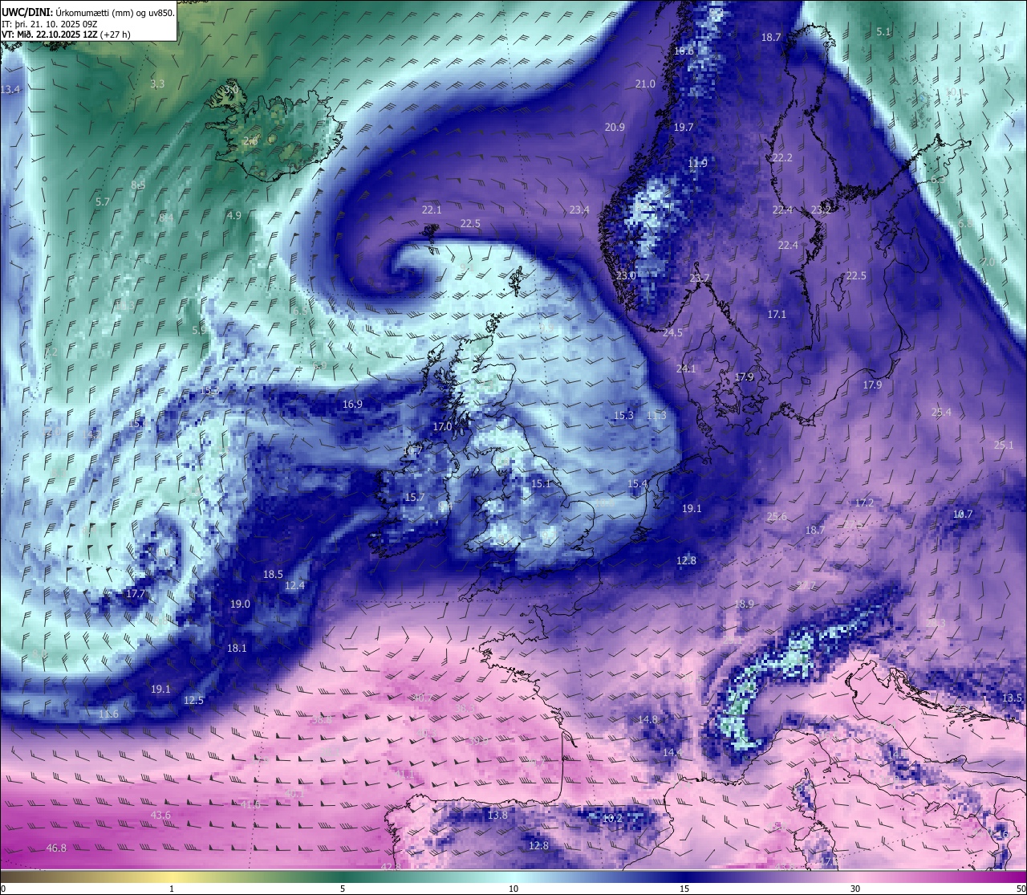Click the 15.4 value off East Anglia

point(637,483)
